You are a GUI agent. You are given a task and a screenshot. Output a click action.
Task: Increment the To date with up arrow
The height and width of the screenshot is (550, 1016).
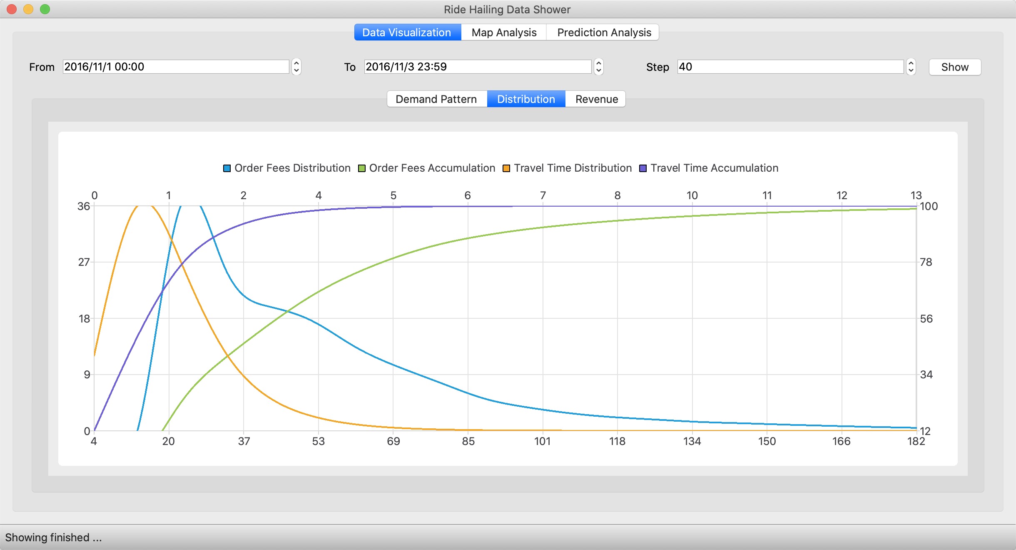point(598,63)
